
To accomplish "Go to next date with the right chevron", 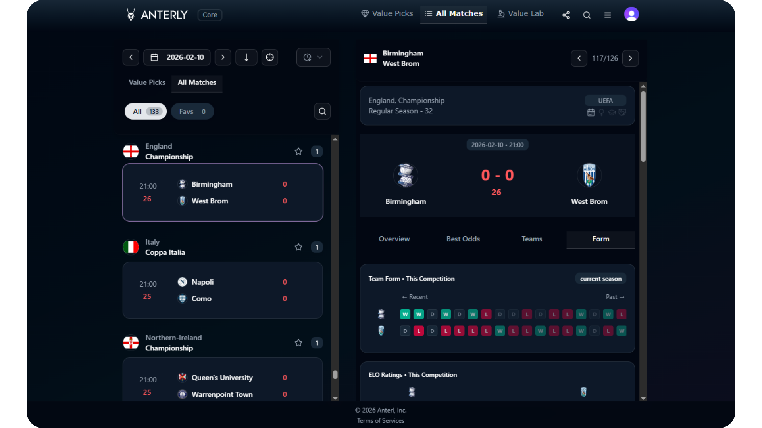I will (223, 57).
